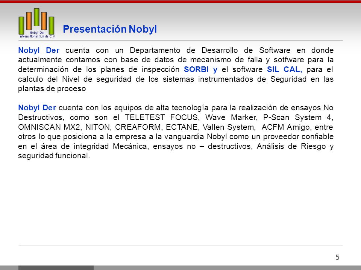Screen dimensions: 361x270
Task: Click the 'Presentación Nobyl' slide title
Action: click(110, 29)
